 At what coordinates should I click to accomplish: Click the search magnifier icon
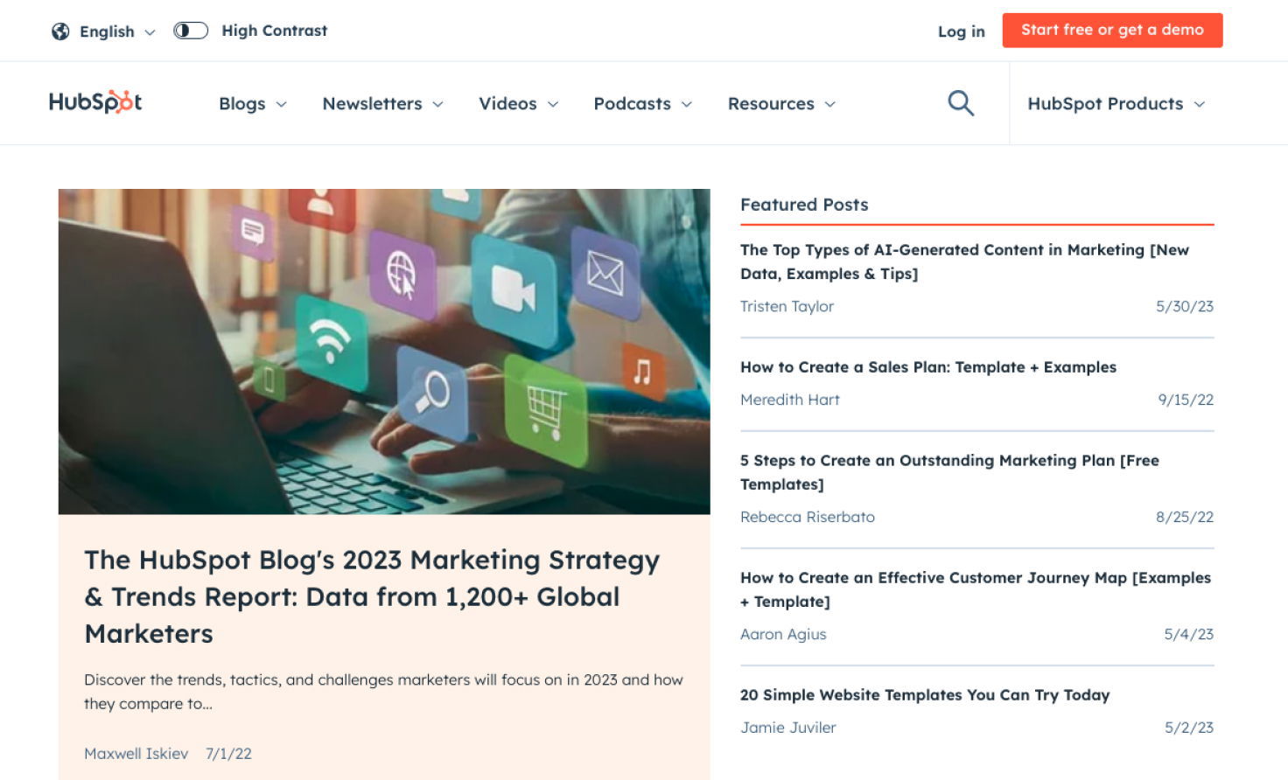[x=960, y=102]
